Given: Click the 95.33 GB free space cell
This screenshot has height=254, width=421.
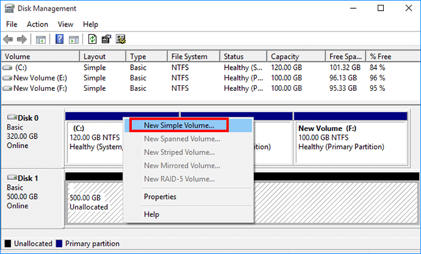Looking at the screenshot, I should coord(343,88).
